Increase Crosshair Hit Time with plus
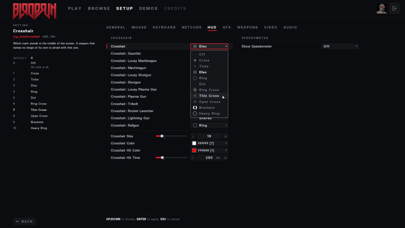405x228 pixels. coord(225,158)
